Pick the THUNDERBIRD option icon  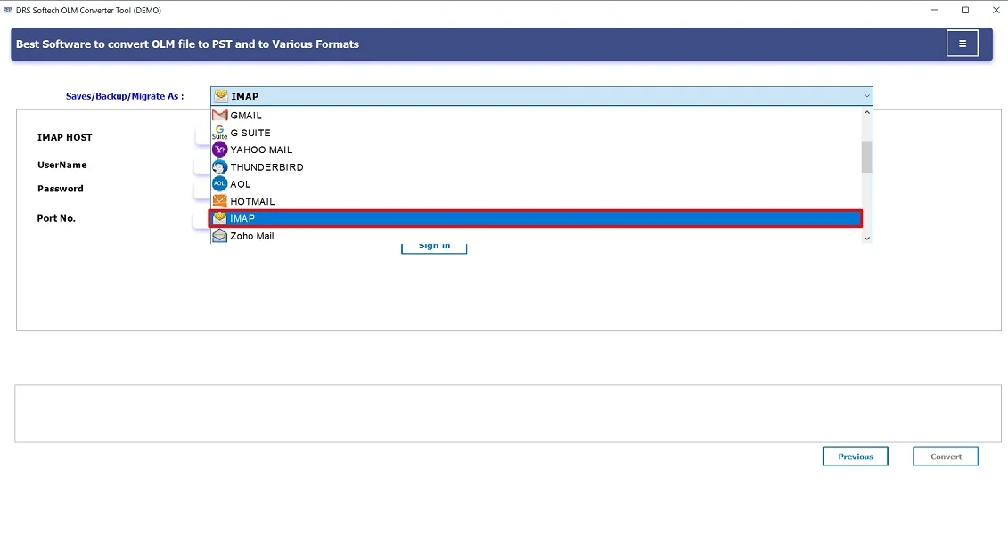219,166
